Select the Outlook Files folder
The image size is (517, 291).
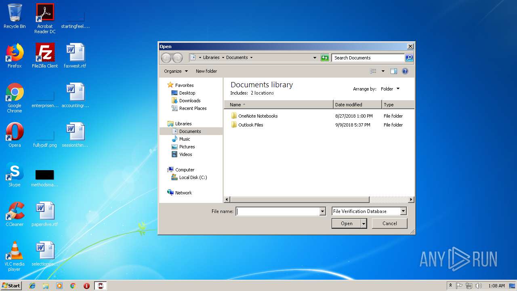tap(250, 125)
